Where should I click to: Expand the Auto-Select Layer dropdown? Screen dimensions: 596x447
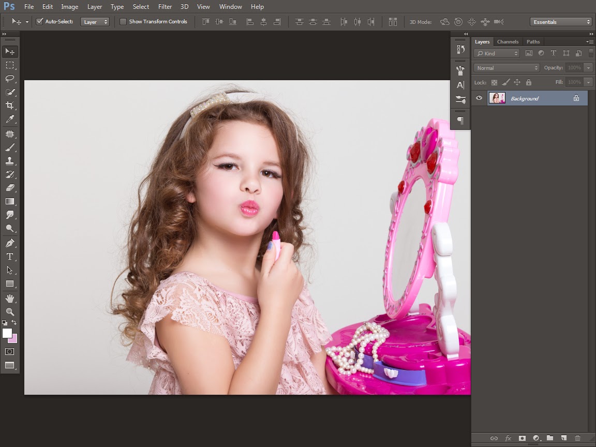click(x=95, y=22)
